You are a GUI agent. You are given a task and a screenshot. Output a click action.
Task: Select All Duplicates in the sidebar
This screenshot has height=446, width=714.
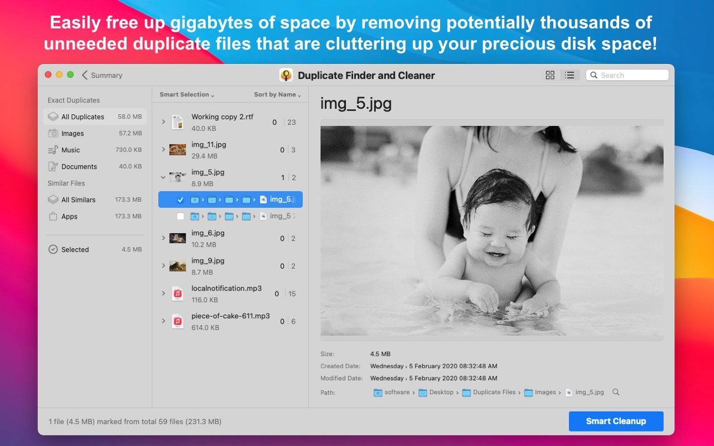(83, 117)
